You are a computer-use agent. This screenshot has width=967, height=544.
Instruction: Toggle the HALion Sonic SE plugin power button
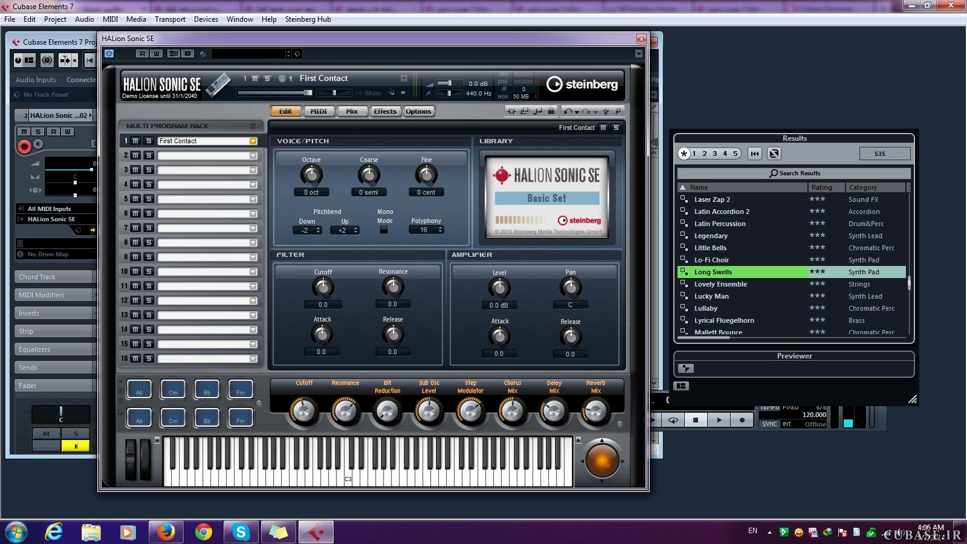pos(109,54)
